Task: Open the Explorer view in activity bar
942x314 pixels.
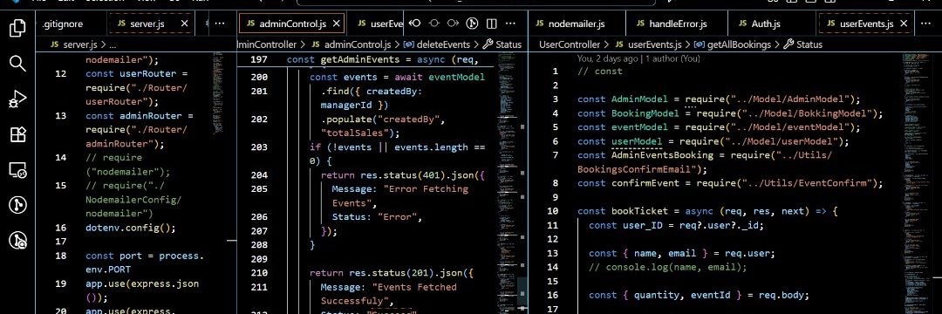Action: tap(18, 28)
